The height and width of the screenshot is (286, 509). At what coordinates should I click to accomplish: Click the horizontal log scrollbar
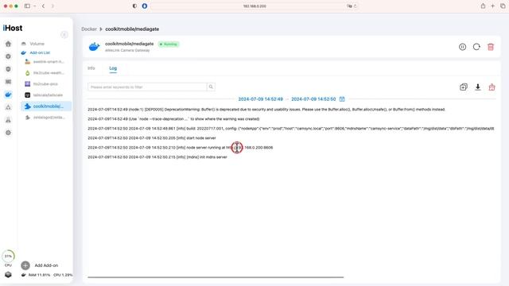pyautogui.click(x=216, y=277)
